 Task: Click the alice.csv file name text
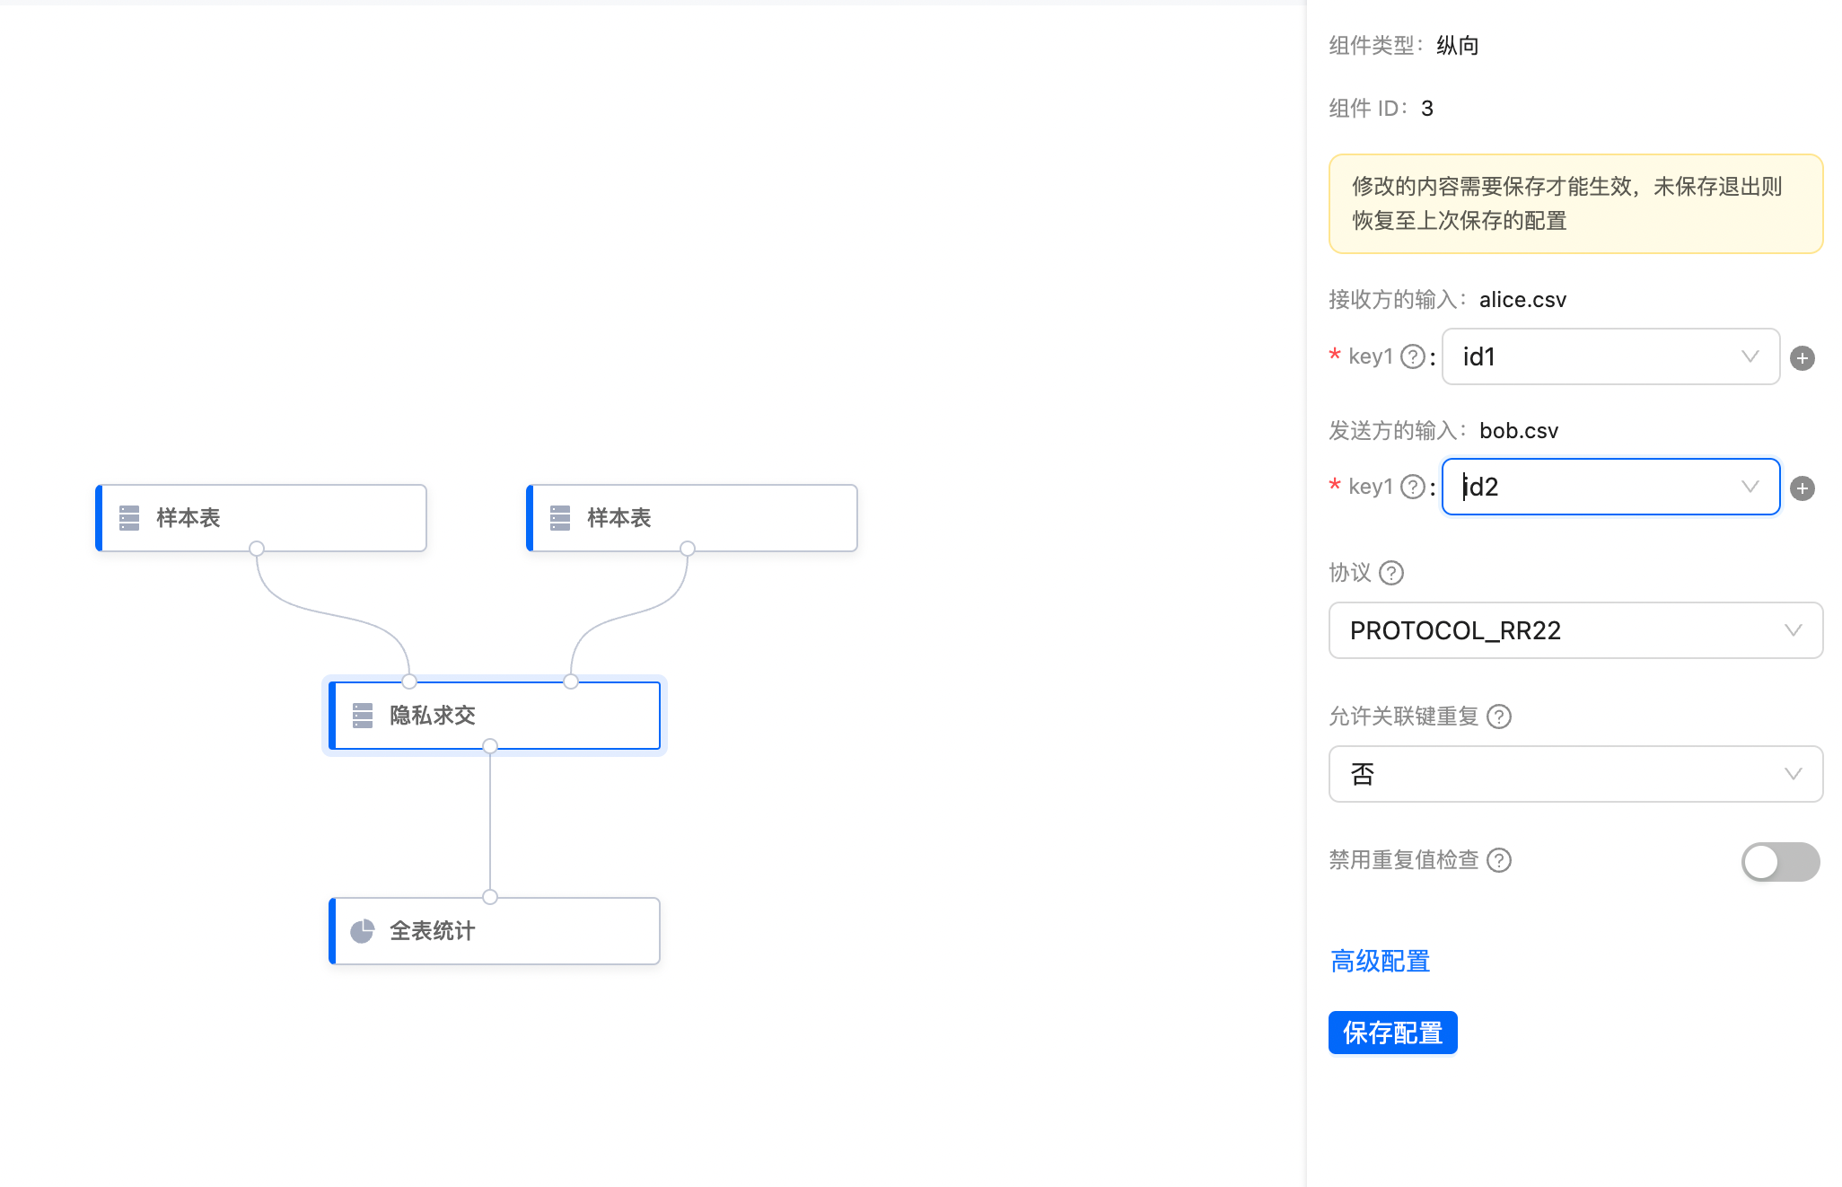(1522, 300)
